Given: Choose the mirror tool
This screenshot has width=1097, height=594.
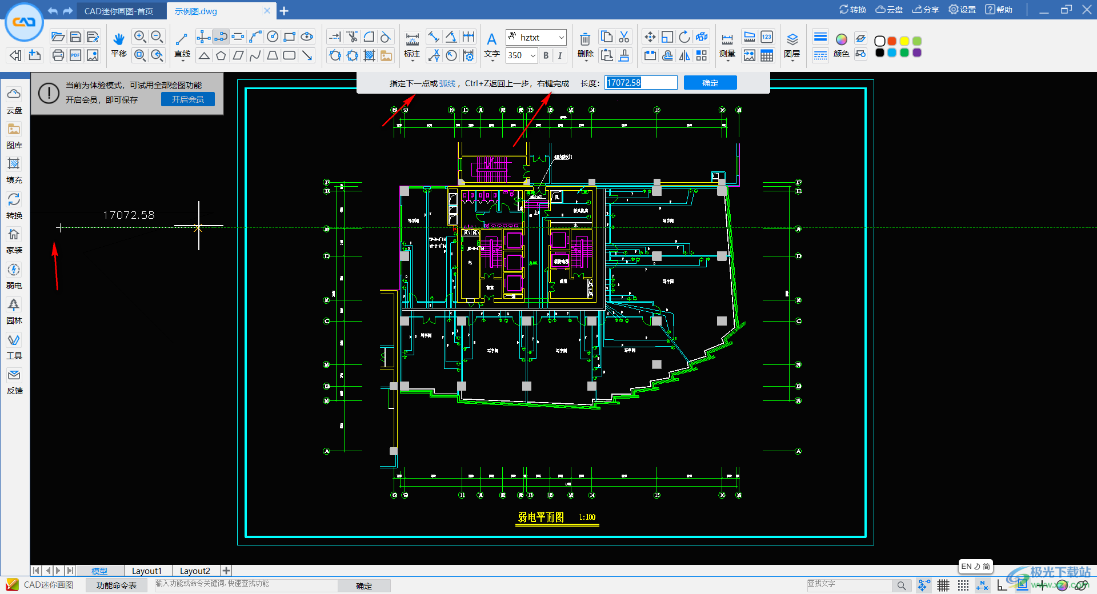Looking at the screenshot, I should pos(684,55).
